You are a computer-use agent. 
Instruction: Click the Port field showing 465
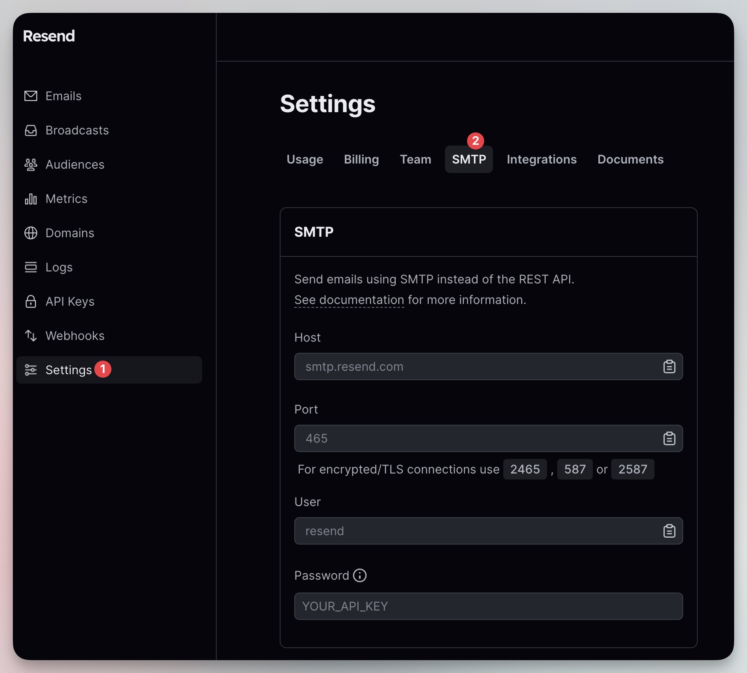(x=489, y=438)
